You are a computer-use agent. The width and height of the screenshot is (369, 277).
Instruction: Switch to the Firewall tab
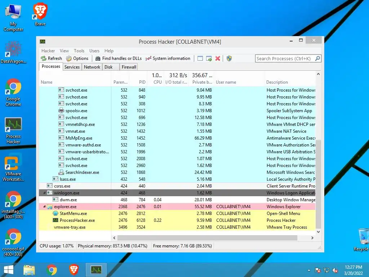129,67
